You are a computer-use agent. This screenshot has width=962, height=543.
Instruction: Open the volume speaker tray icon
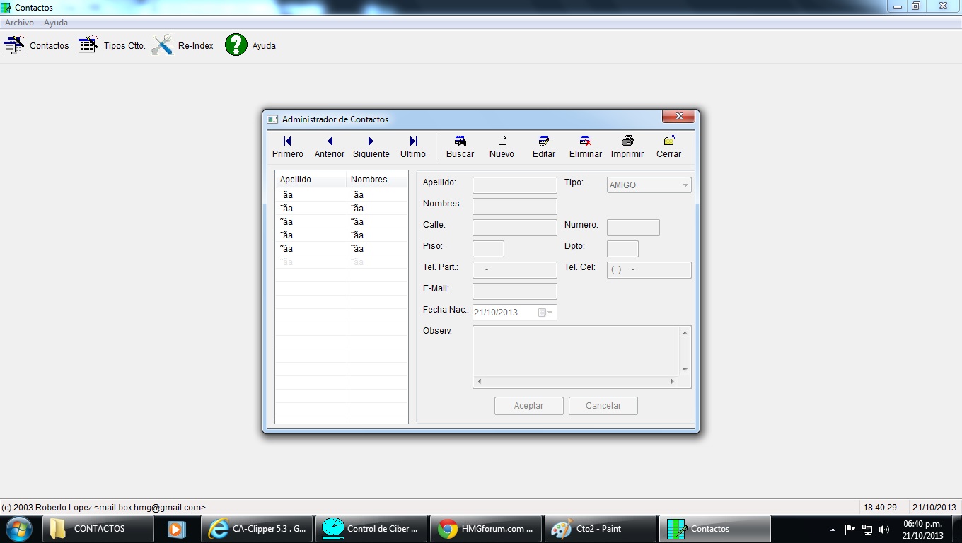tap(884, 529)
